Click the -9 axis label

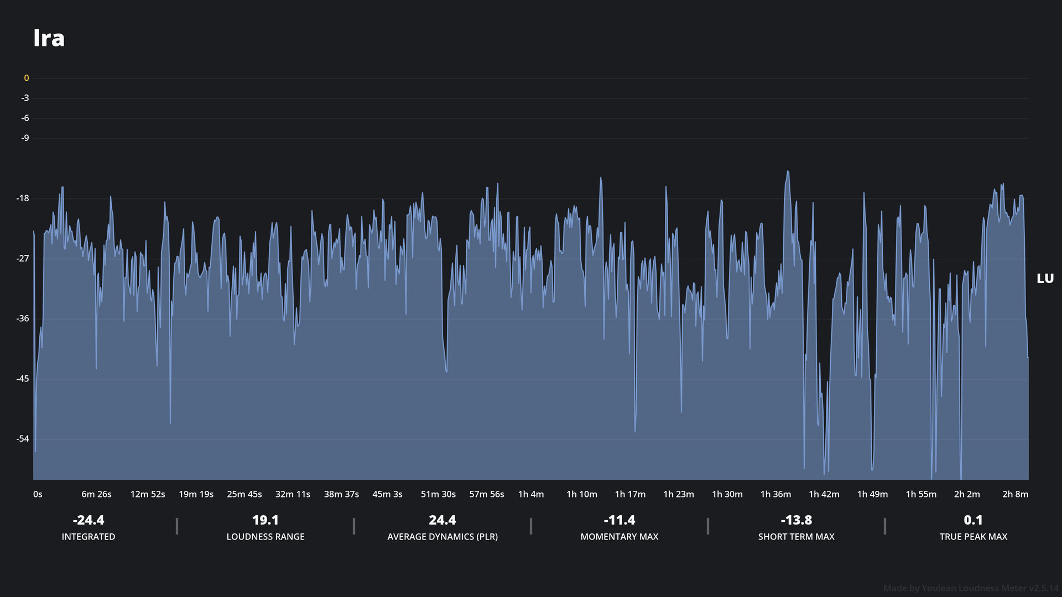pos(25,138)
